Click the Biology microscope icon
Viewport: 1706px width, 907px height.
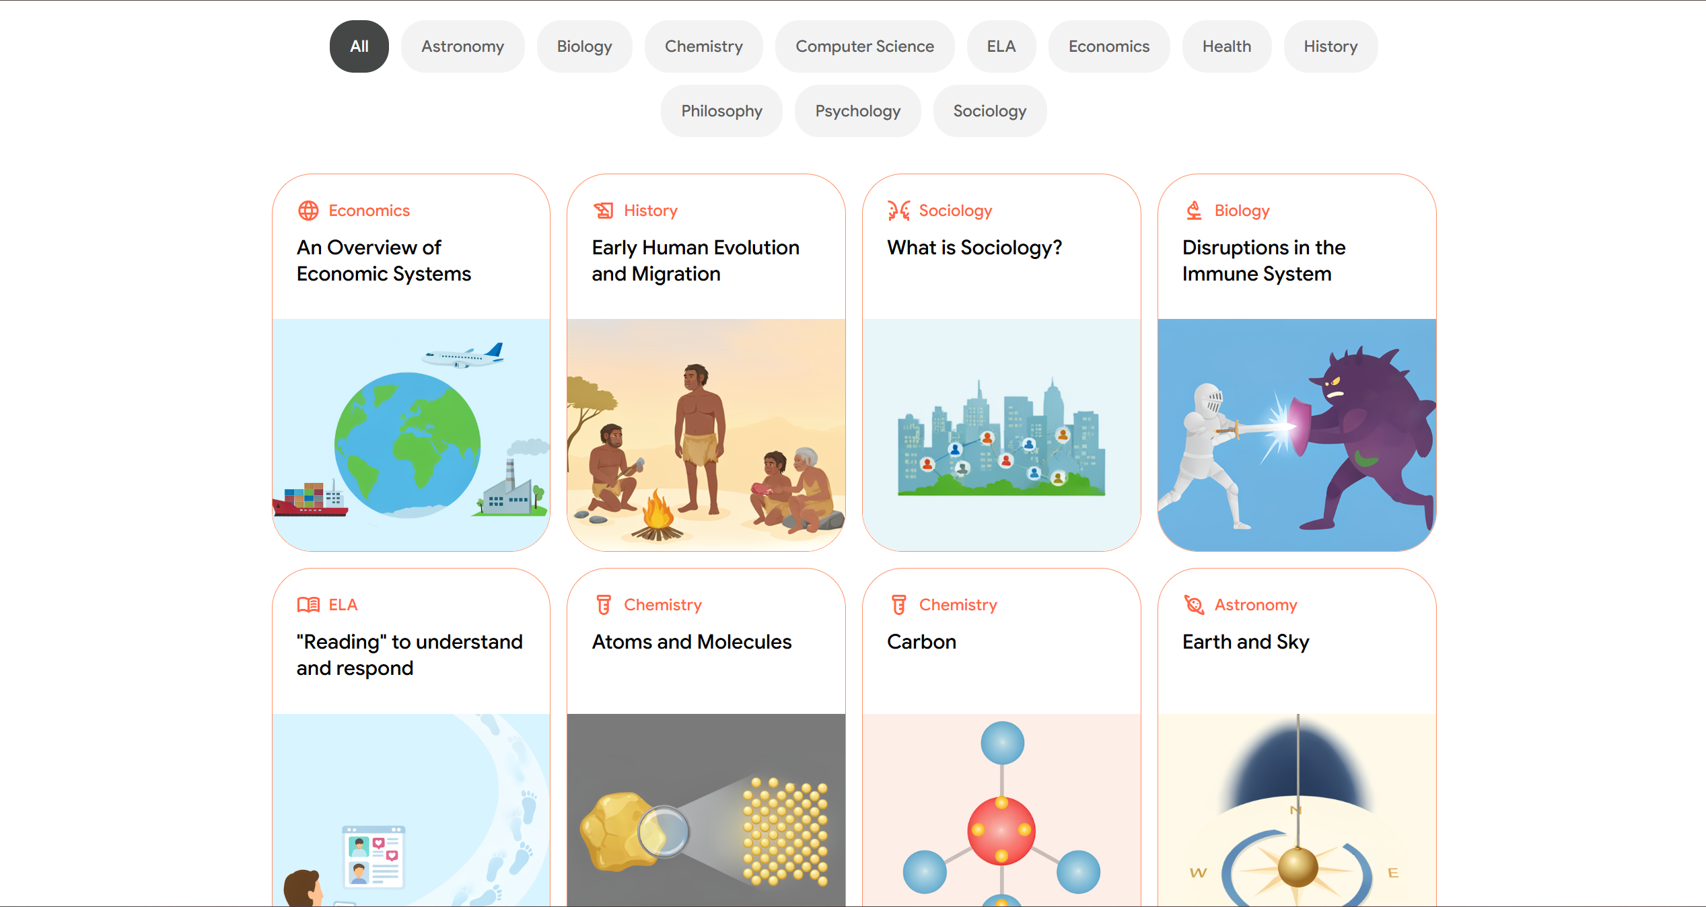click(1194, 211)
